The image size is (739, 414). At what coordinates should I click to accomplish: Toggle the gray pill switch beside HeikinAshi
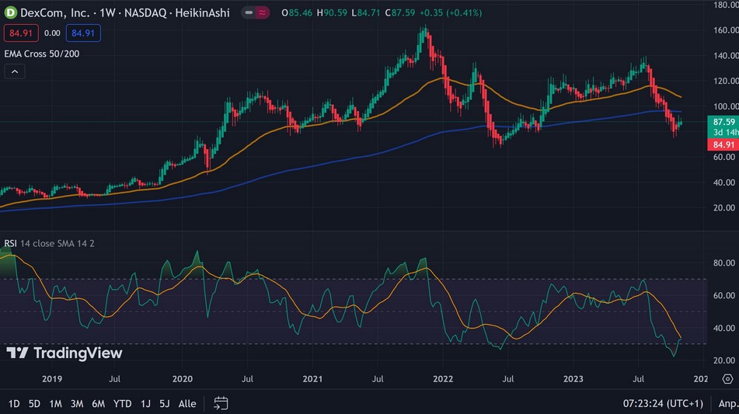pyautogui.click(x=248, y=13)
